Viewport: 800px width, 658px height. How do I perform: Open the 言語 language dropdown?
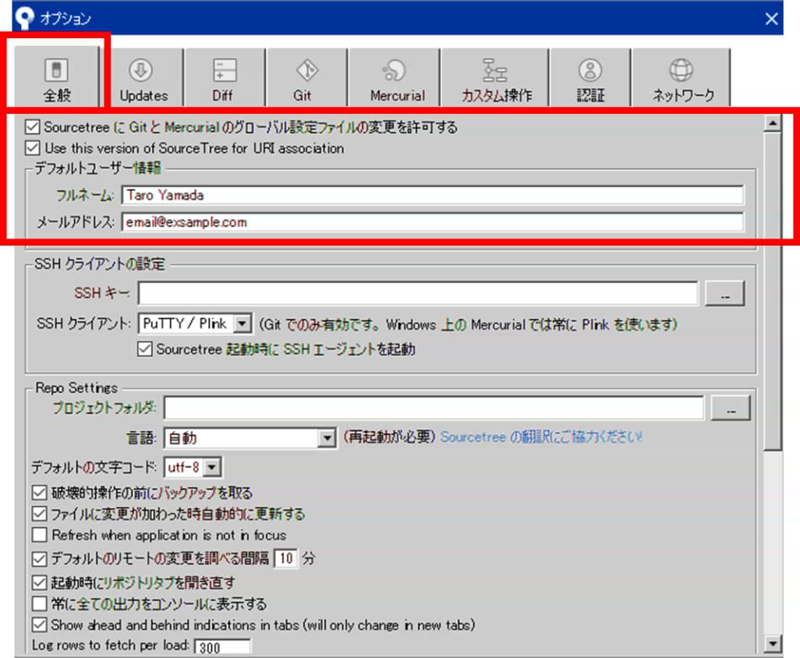(250, 437)
